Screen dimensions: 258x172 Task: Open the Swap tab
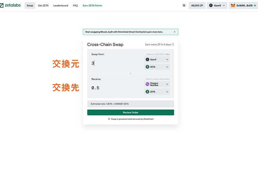click(30, 6)
